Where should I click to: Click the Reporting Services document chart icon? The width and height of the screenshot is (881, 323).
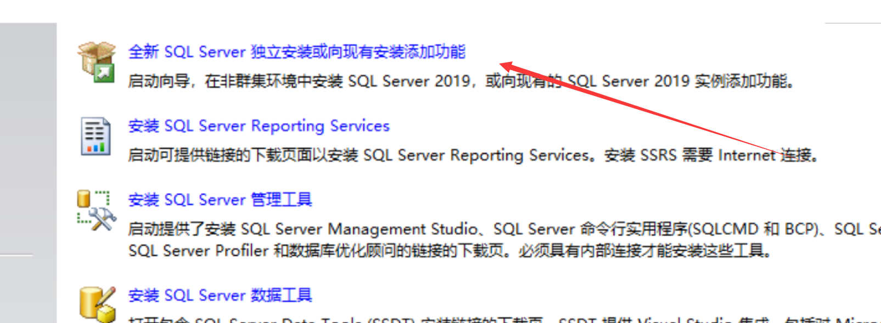(x=96, y=136)
